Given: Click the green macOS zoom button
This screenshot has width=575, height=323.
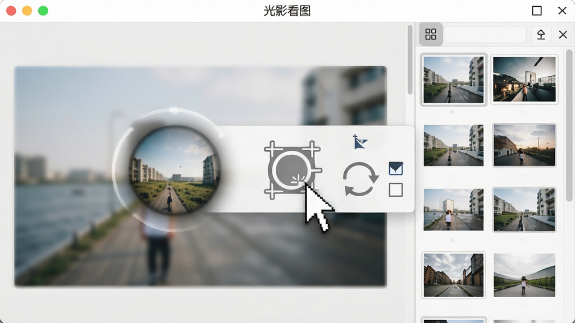Looking at the screenshot, I should pyautogui.click(x=43, y=11).
